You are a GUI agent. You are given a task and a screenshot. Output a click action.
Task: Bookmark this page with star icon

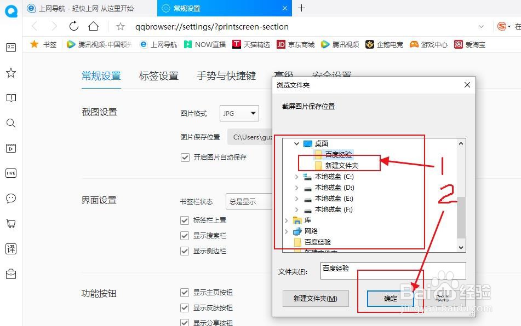point(121,27)
